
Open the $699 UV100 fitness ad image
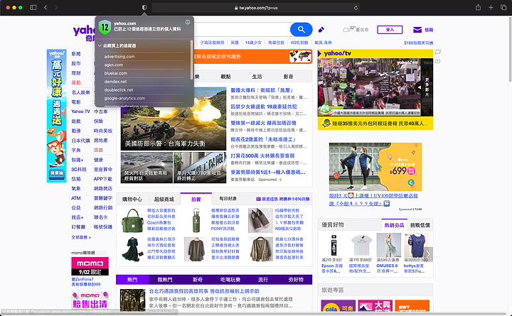[375, 167]
